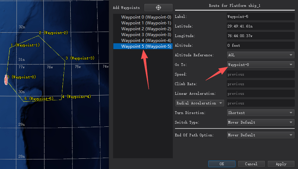Image resolution: width=298 pixels, height=169 pixels.
Task: Click the Waypoint-1 label on the map
Action: (25, 45)
